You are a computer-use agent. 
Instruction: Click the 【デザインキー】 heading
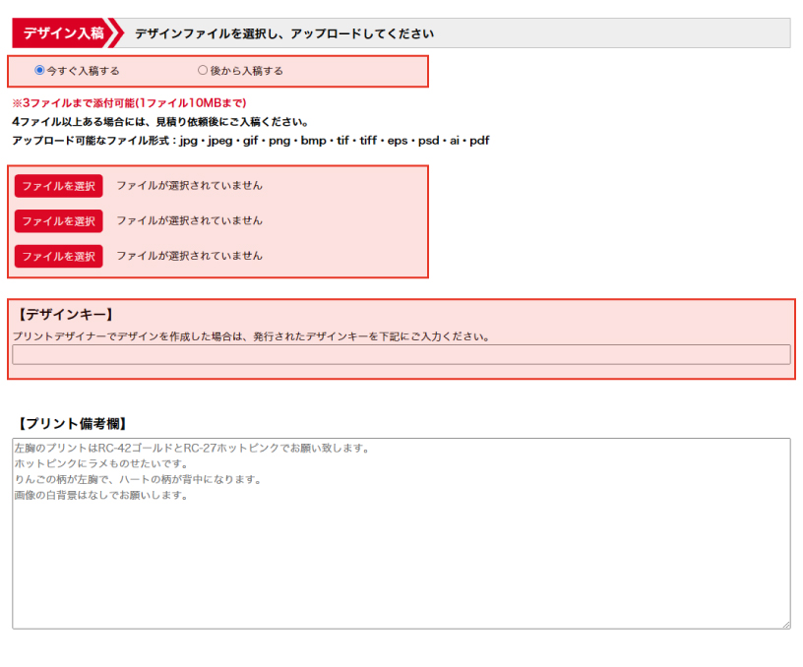65,315
